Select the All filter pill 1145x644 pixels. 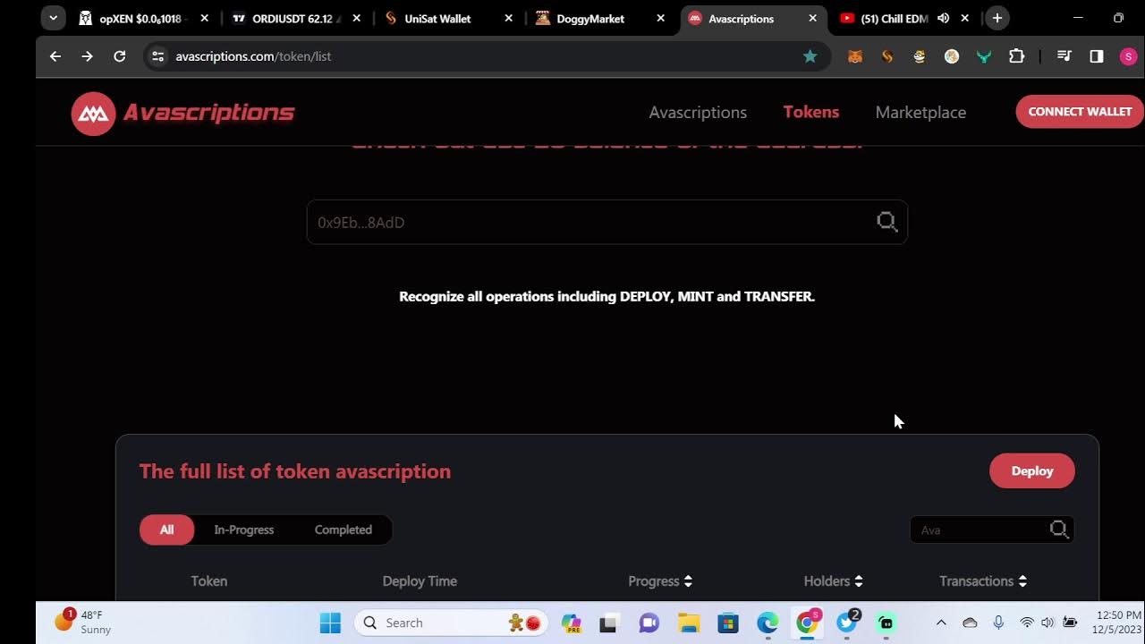tap(166, 530)
